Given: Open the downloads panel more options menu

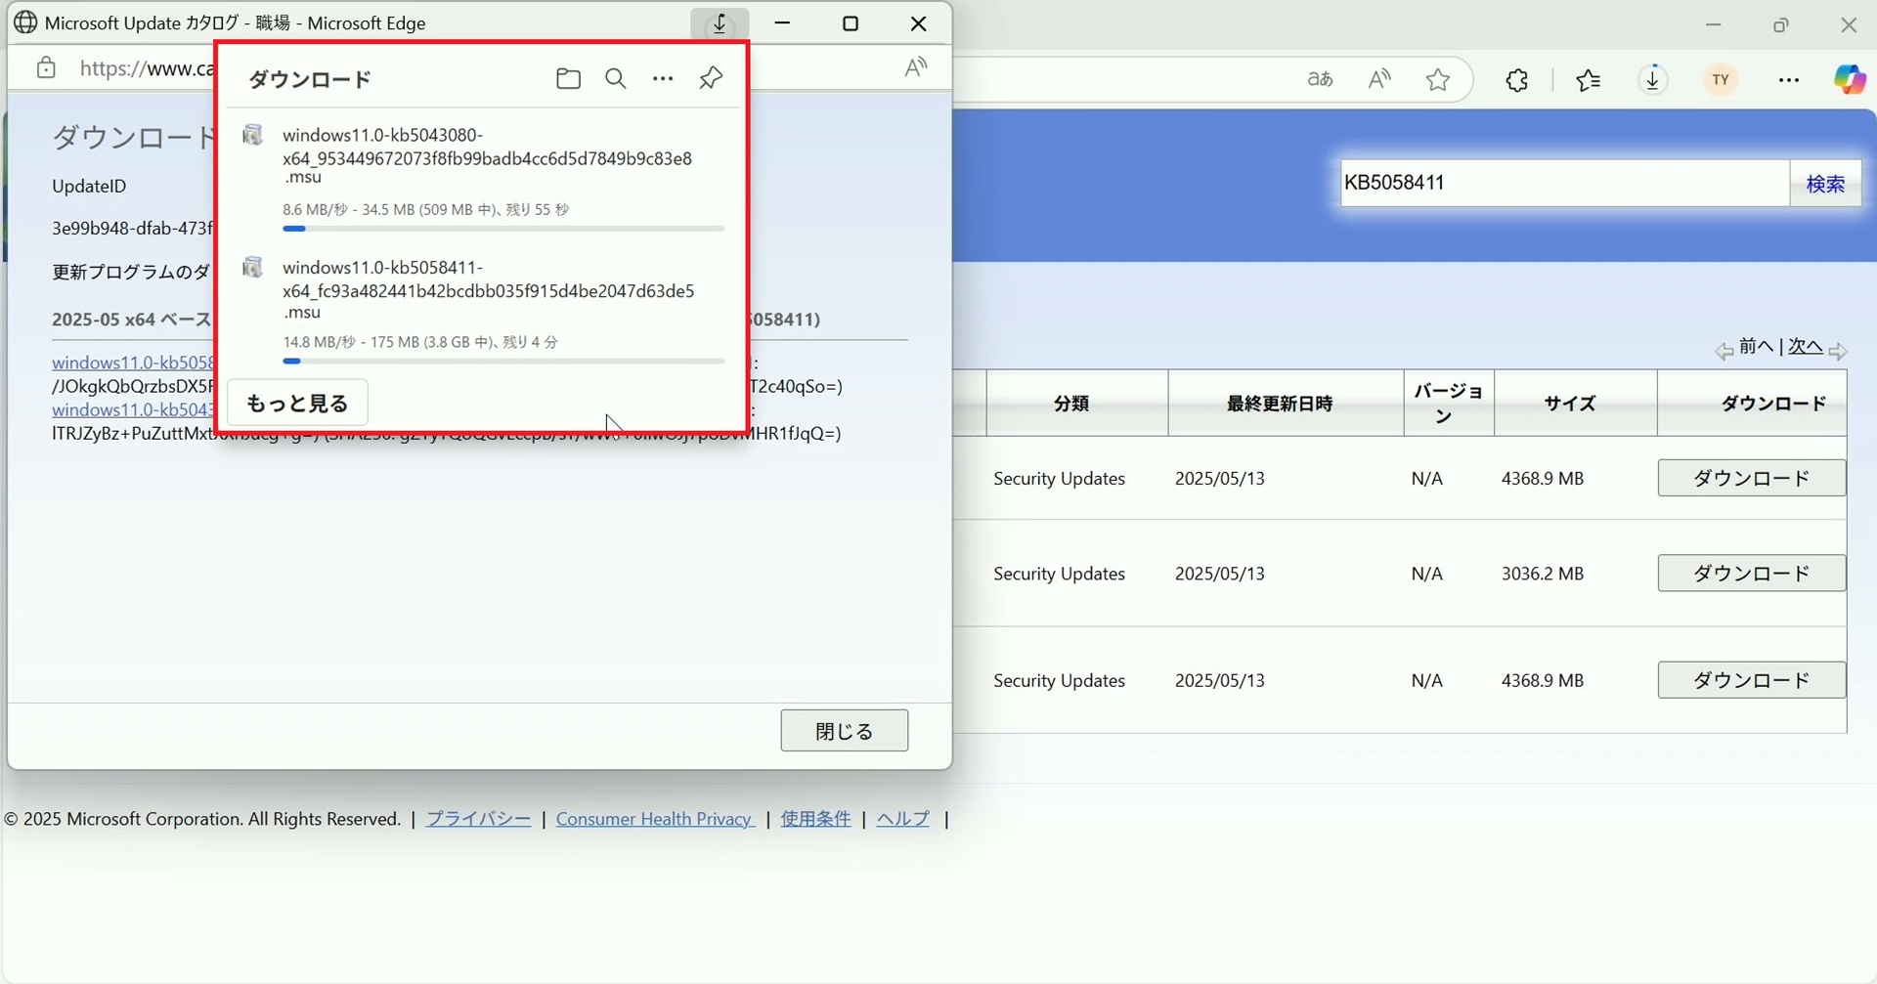Looking at the screenshot, I should pos(663,78).
